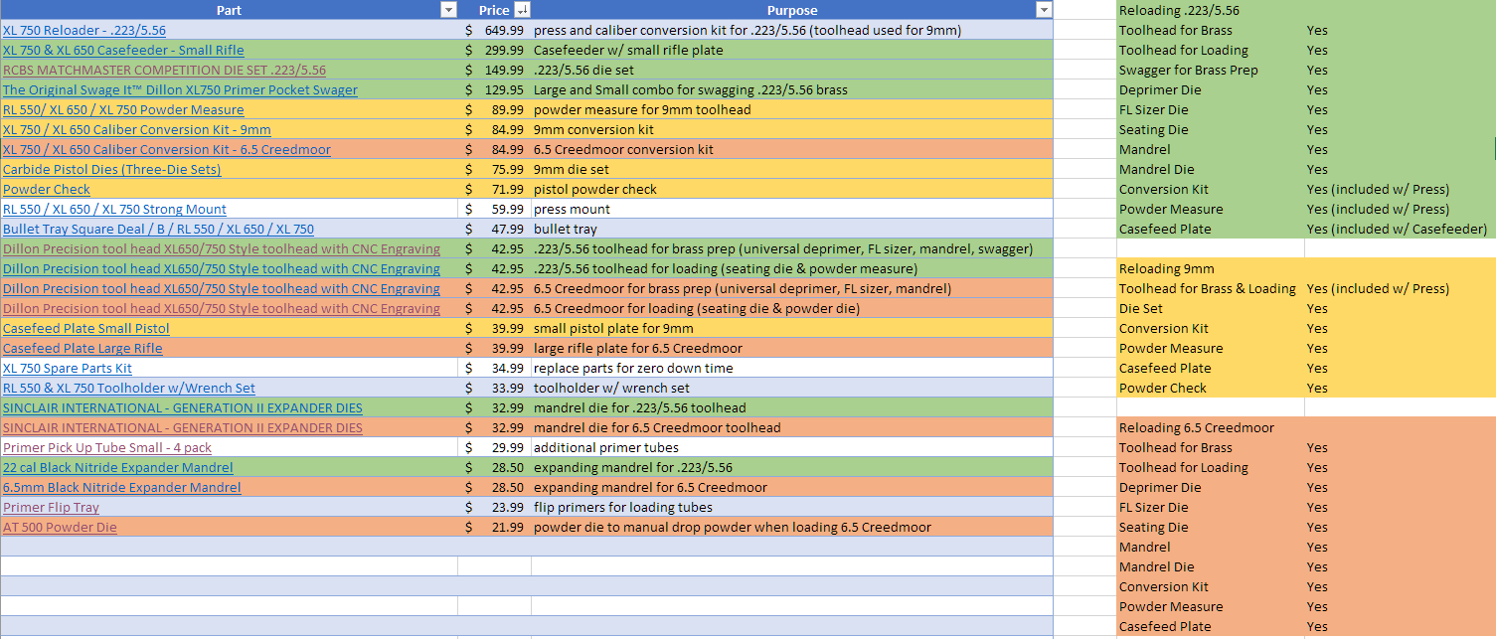The image size is (1496, 639).
Task: Open Caliber Conversion Kit - 6.5 Creedmoor link
Action: (167, 149)
